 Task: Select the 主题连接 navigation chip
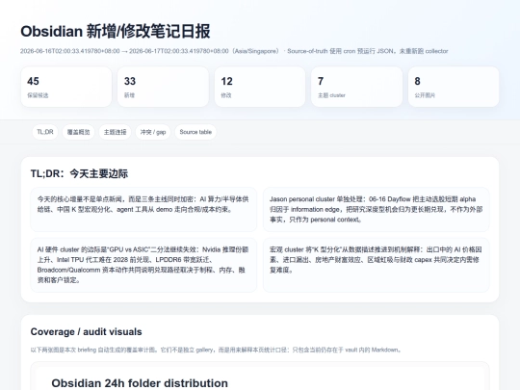[116, 132]
